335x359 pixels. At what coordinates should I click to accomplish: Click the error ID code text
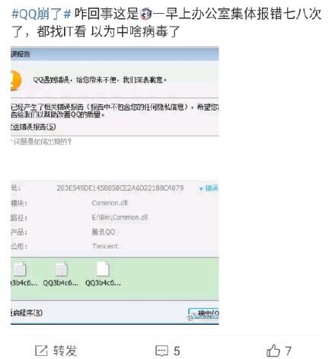(120, 188)
